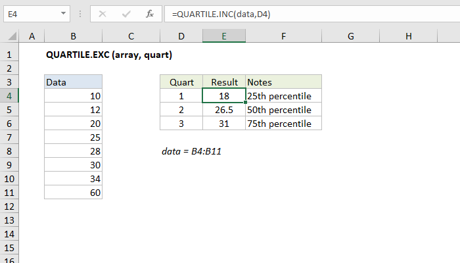Select row 5 header

click(x=9, y=110)
